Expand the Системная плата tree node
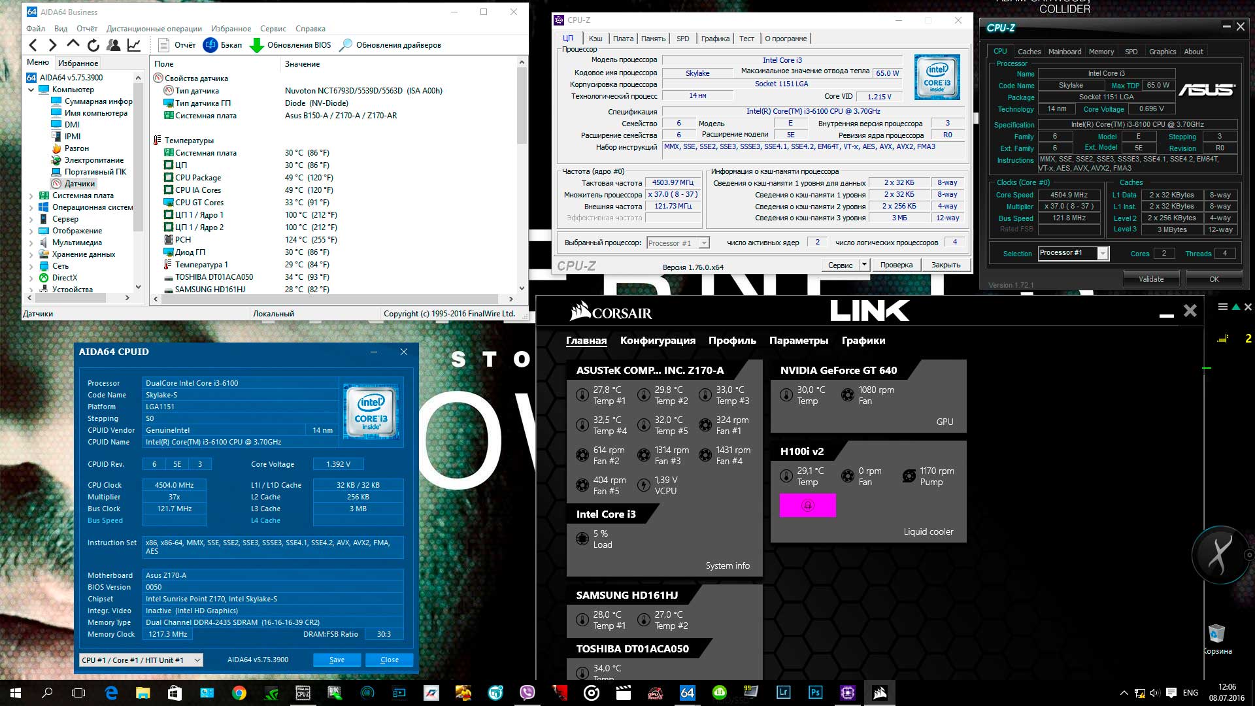The width and height of the screenshot is (1255, 706). tap(31, 195)
